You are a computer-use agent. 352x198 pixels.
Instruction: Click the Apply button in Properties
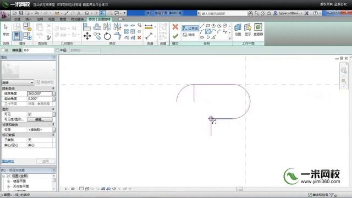(45, 161)
